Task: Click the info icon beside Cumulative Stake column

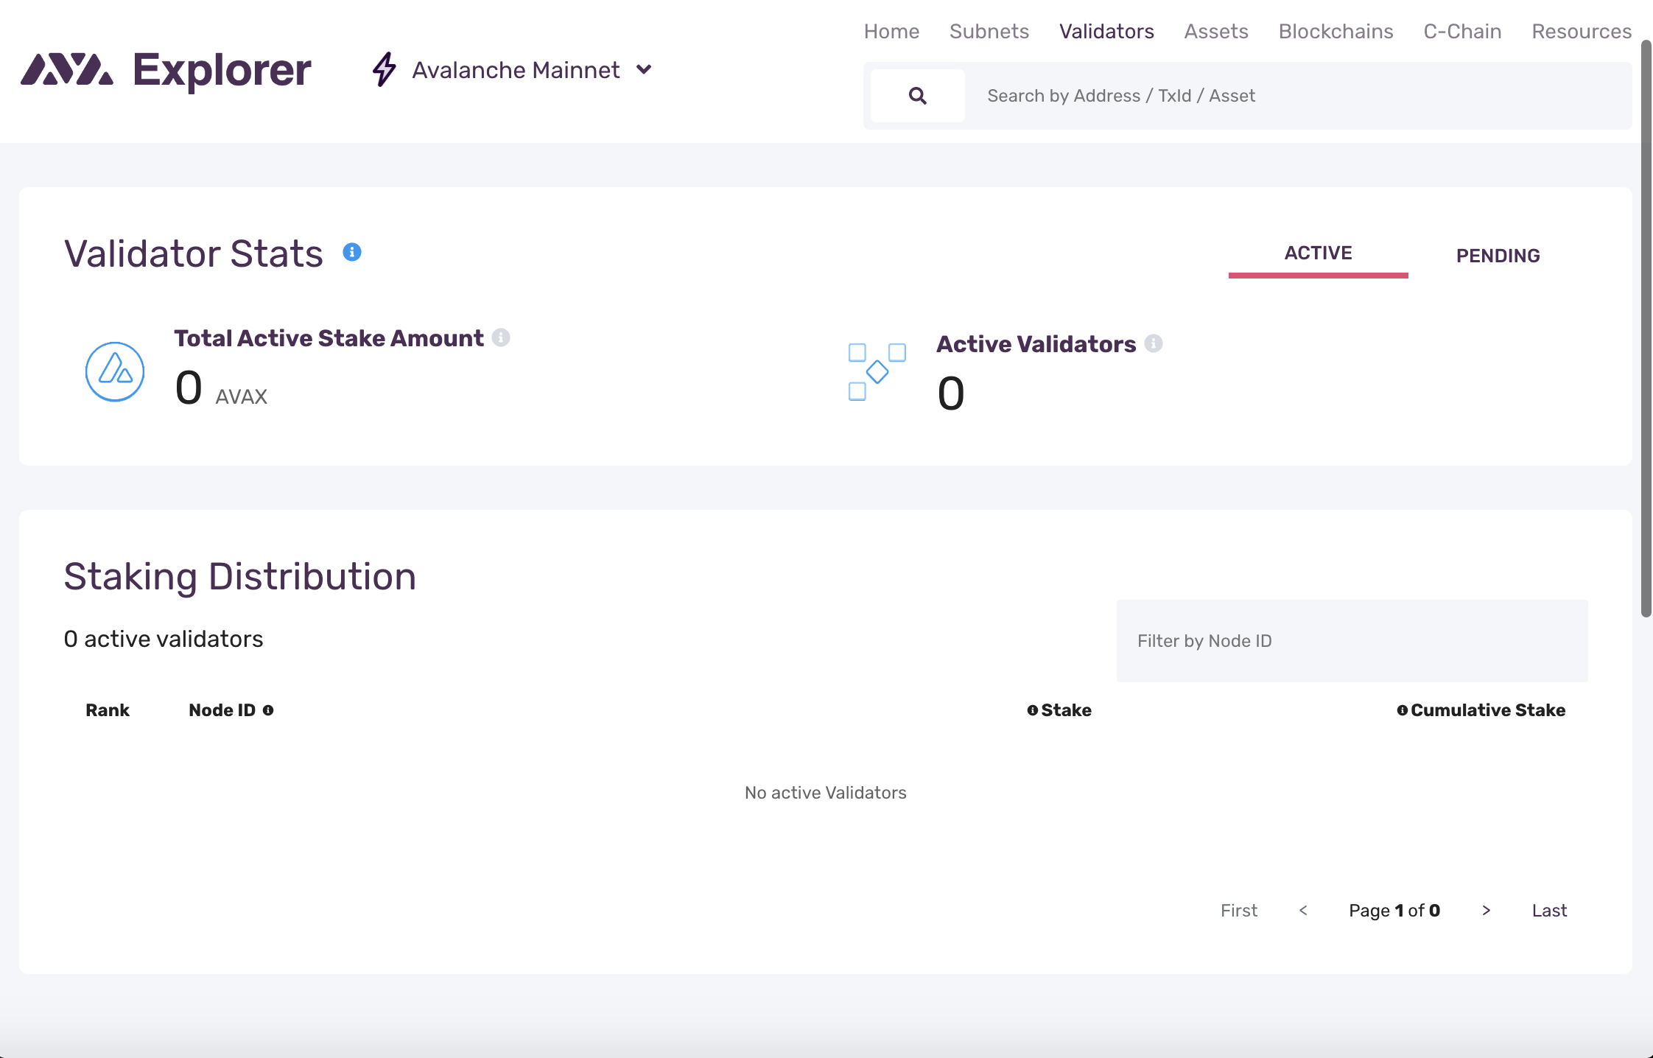Action: pos(1403,710)
